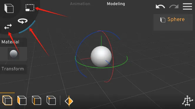Undo the last action
195x109 pixels.
point(160,6)
